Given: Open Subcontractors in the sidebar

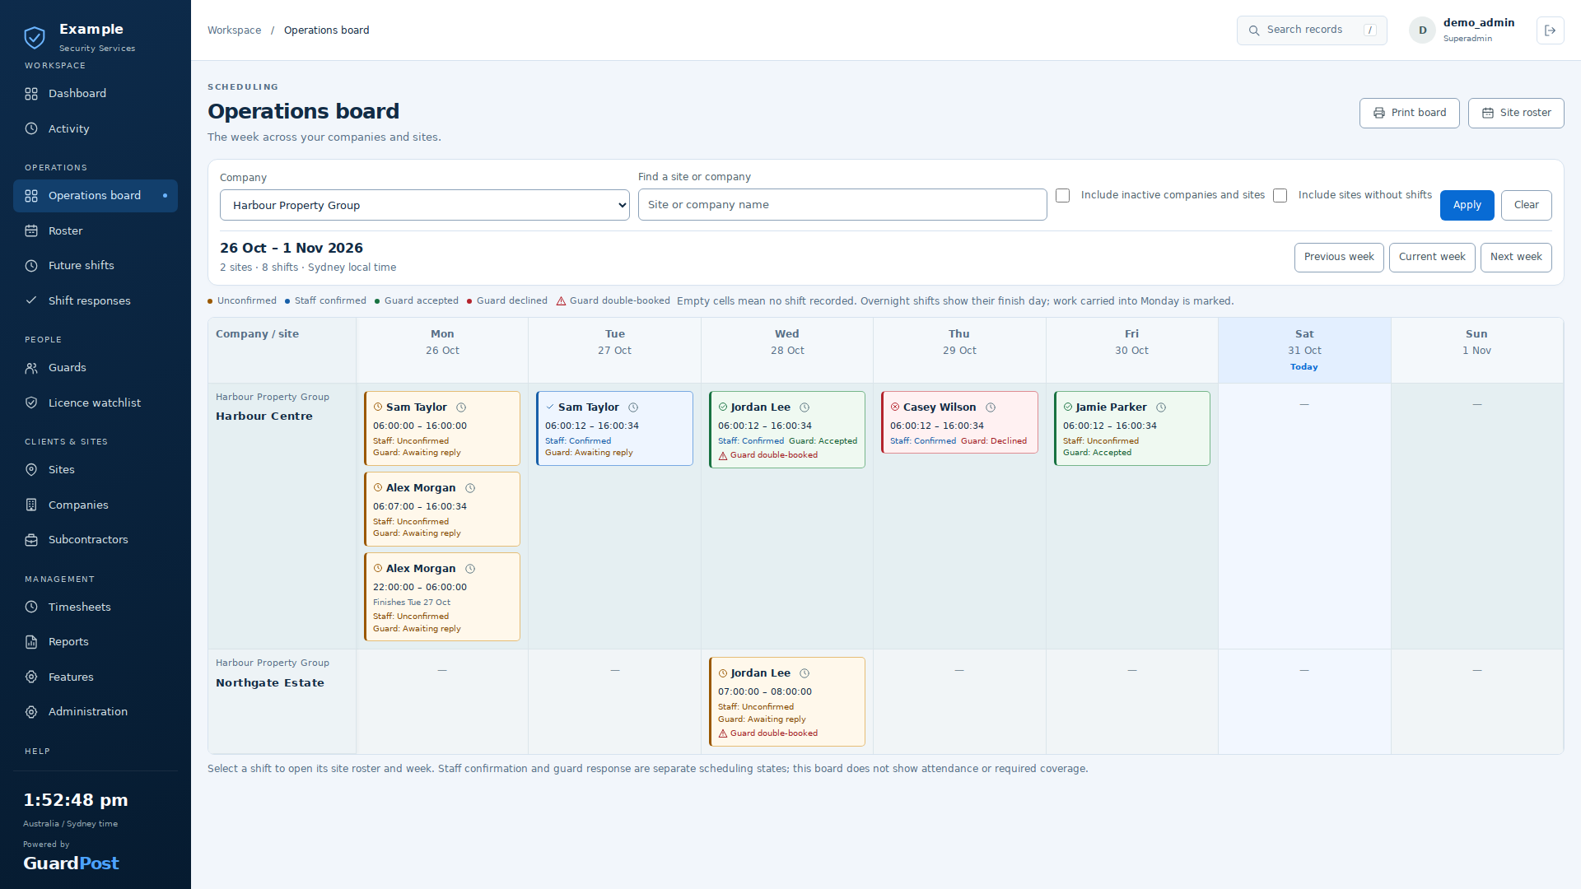Looking at the screenshot, I should (96, 540).
